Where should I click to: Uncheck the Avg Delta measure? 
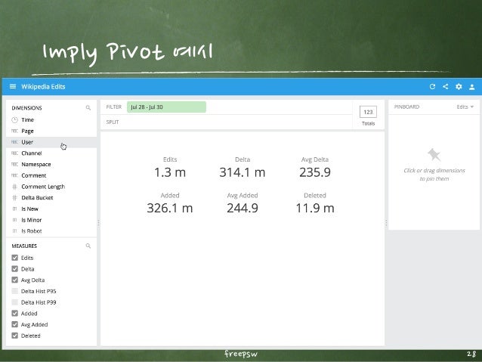coord(14,280)
